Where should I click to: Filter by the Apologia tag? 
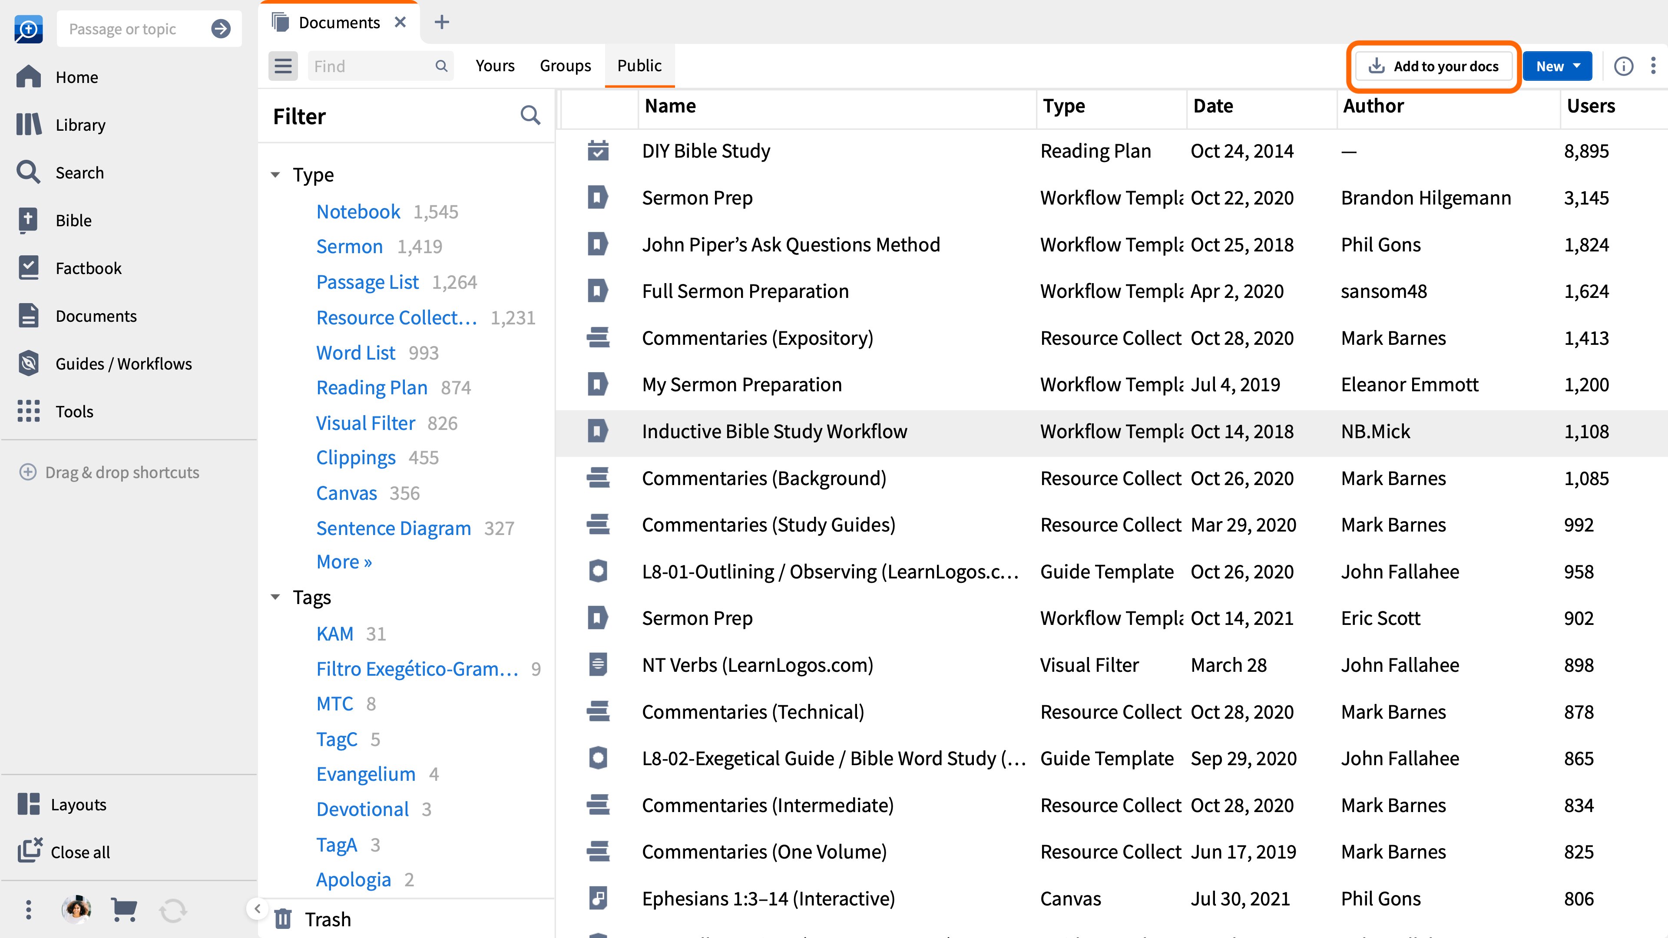353,880
